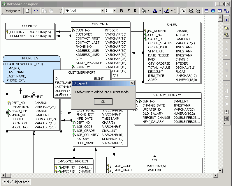This screenshot has height=186, width=232.
Task: Click the Paste icon in toolbar
Action: pos(51,11)
